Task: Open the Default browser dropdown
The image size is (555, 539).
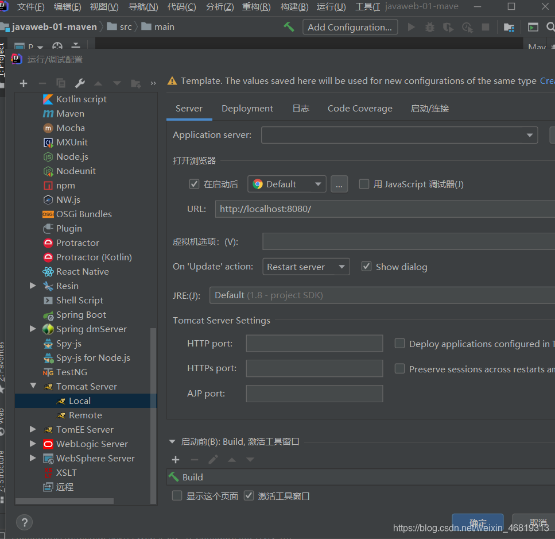Action: click(x=286, y=184)
